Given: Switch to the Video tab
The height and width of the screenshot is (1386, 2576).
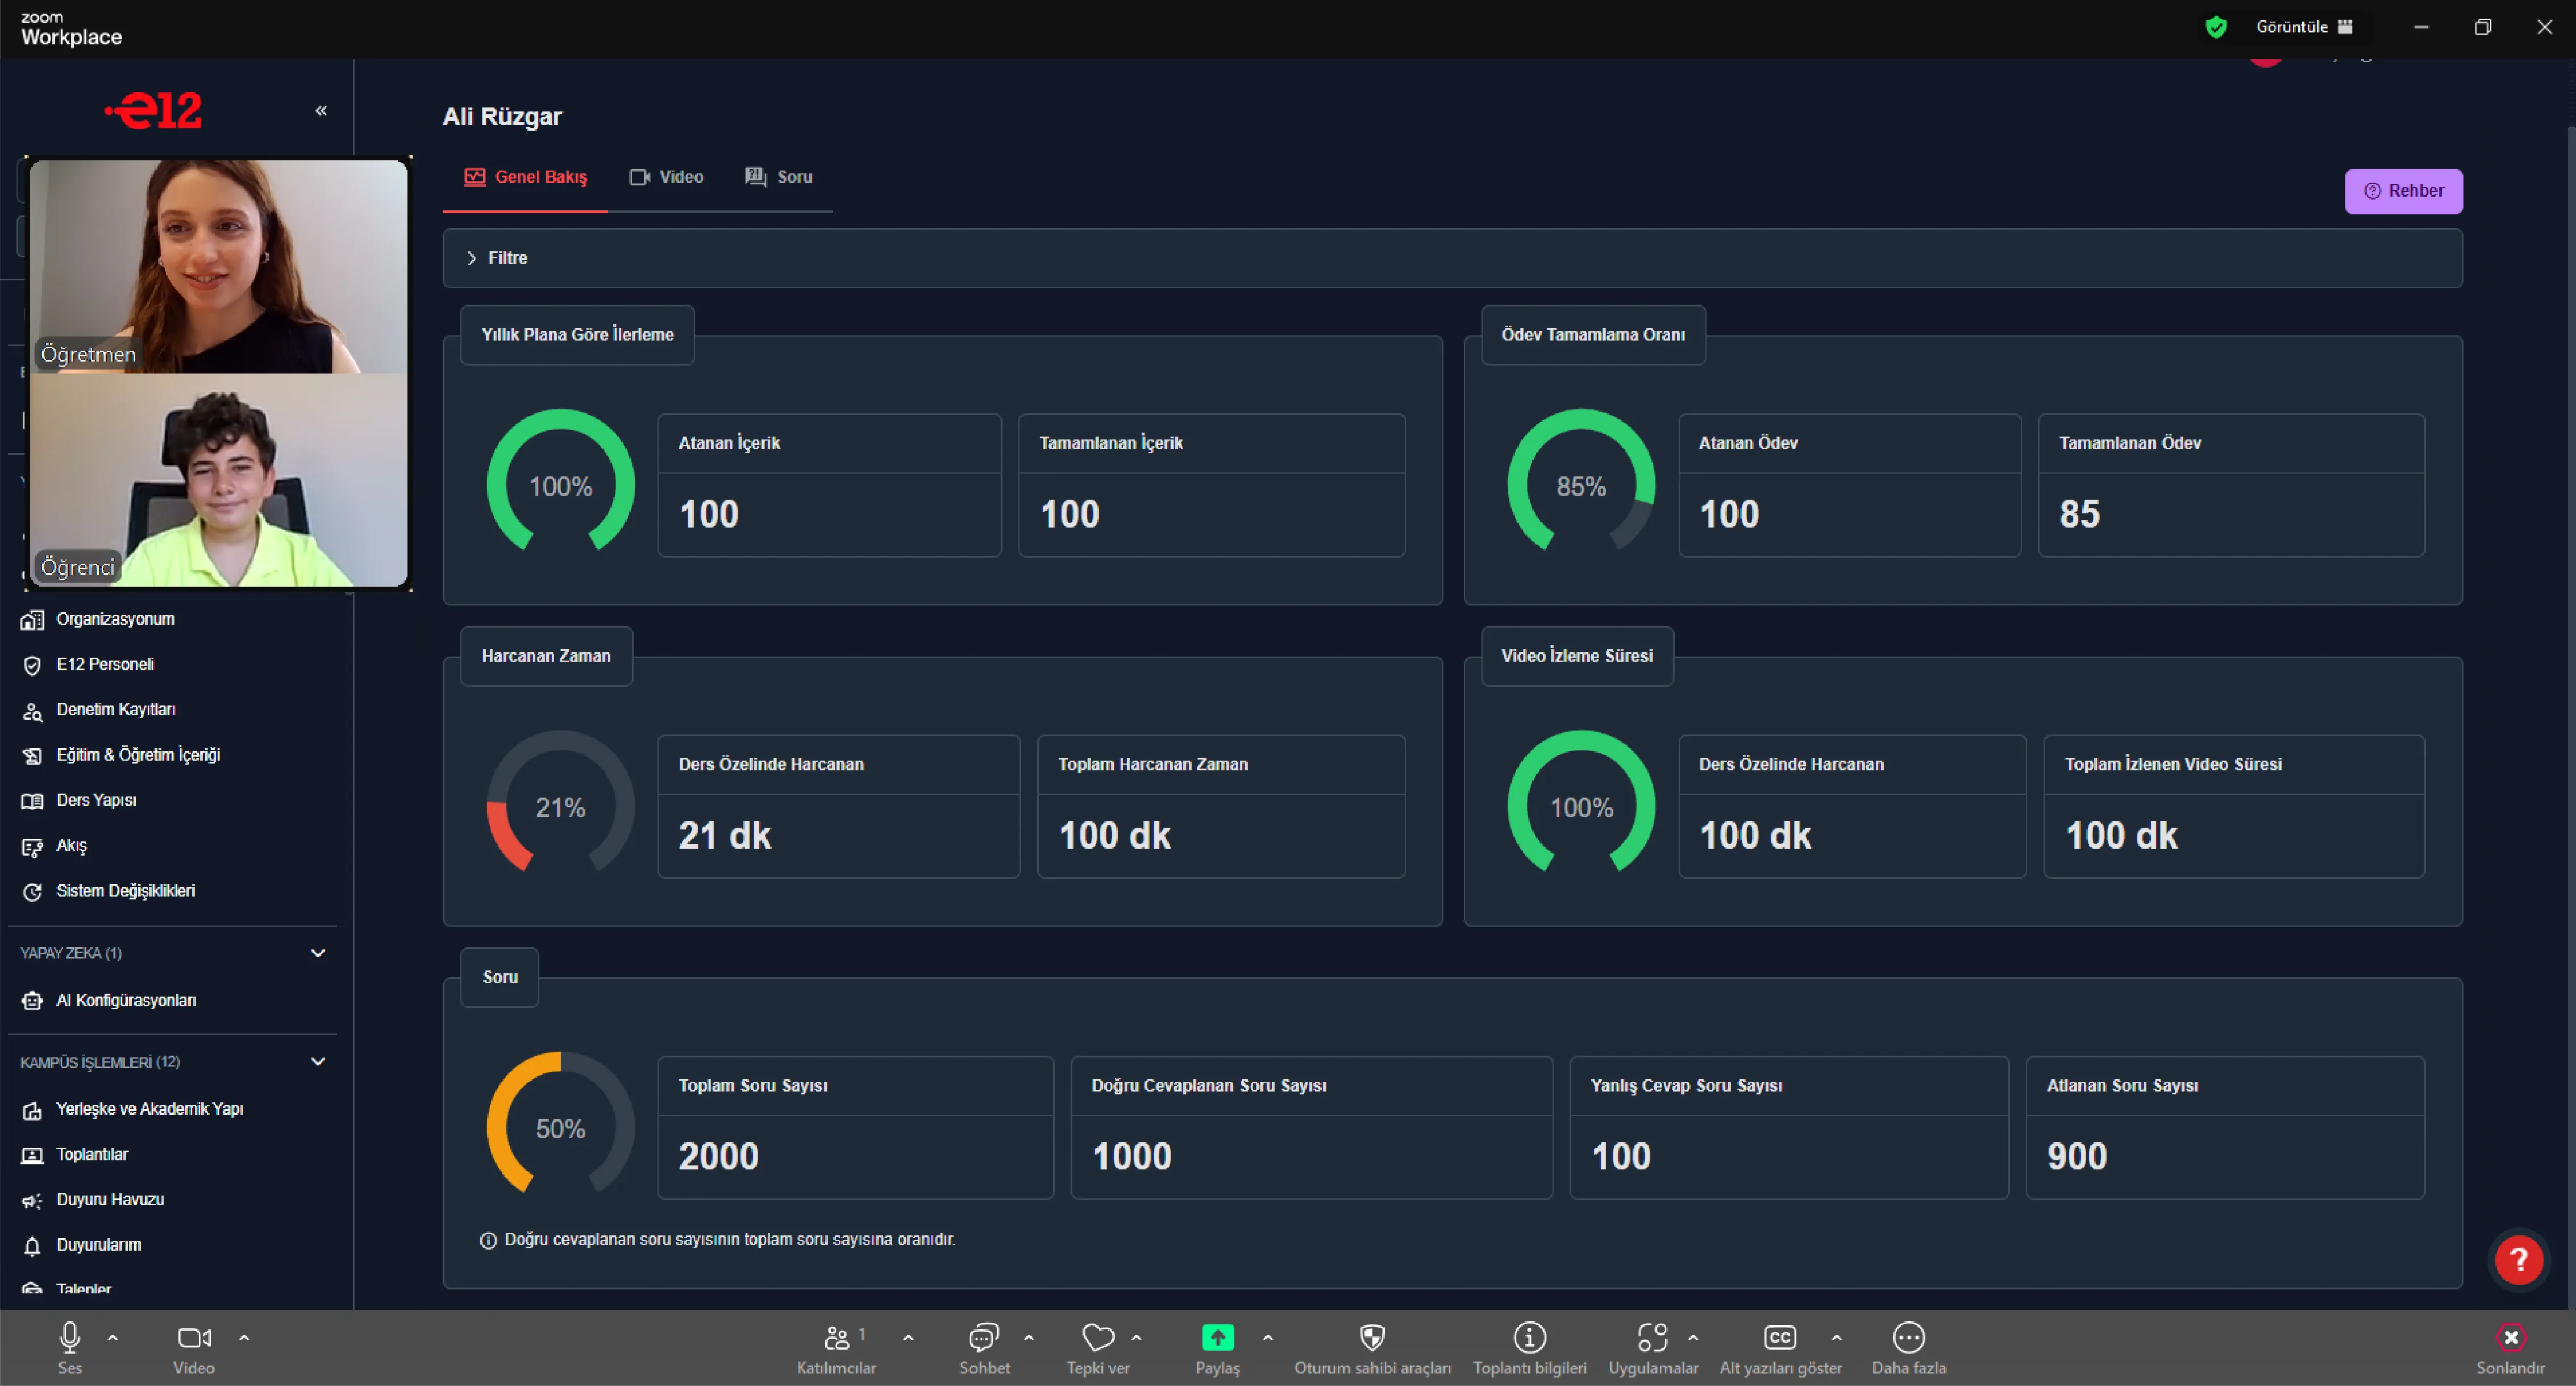Looking at the screenshot, I should coord(666,177).
